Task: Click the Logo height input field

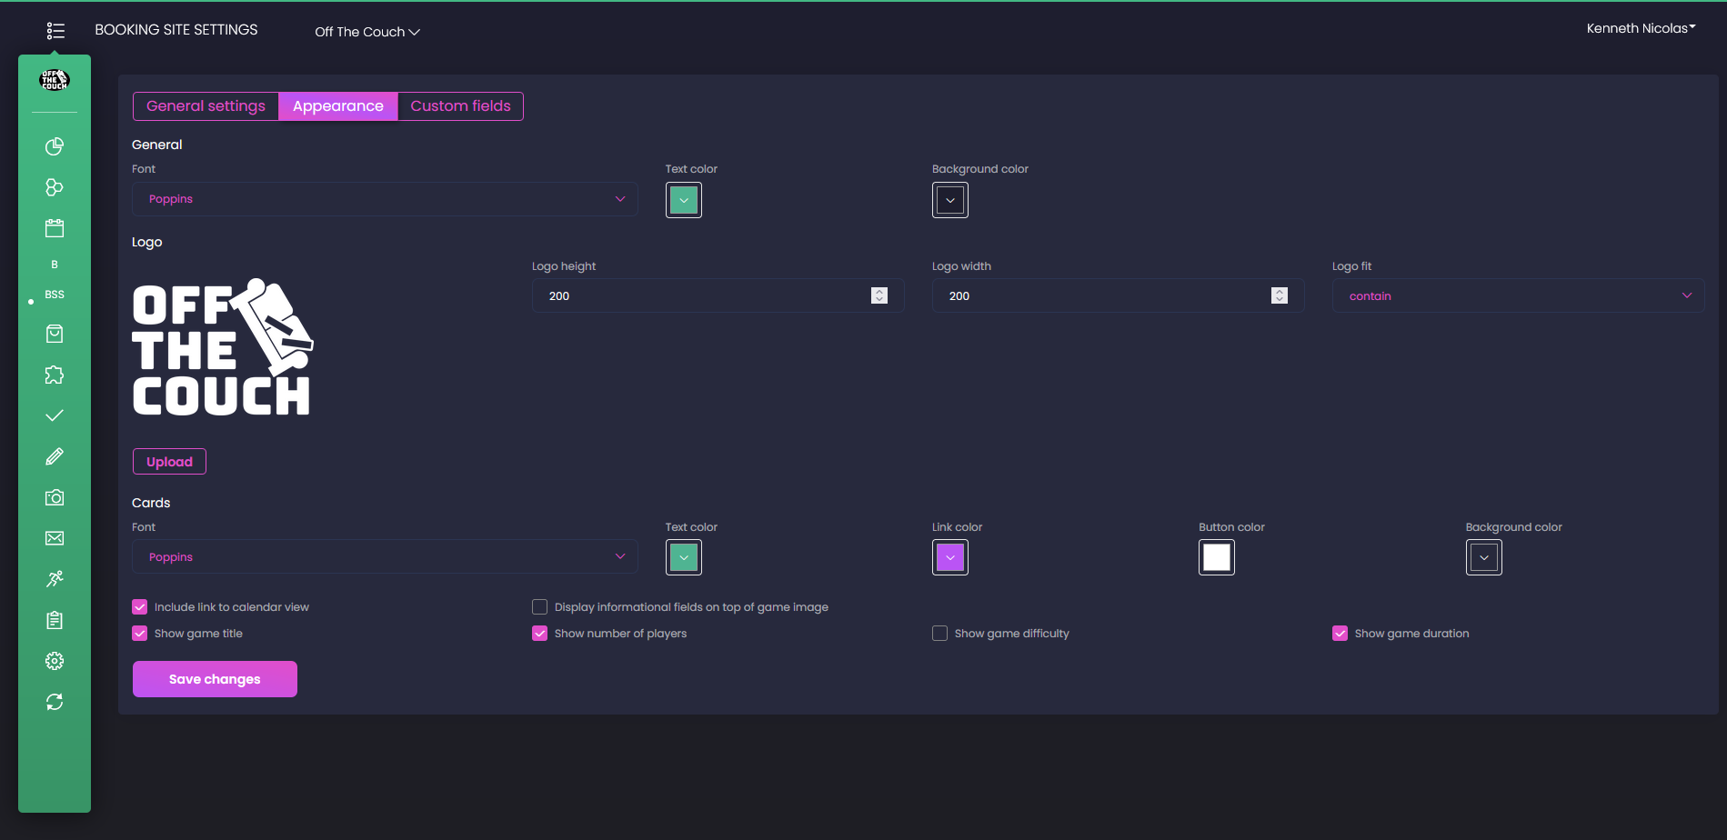Action: pyautogui.click(x=718, y=296)
